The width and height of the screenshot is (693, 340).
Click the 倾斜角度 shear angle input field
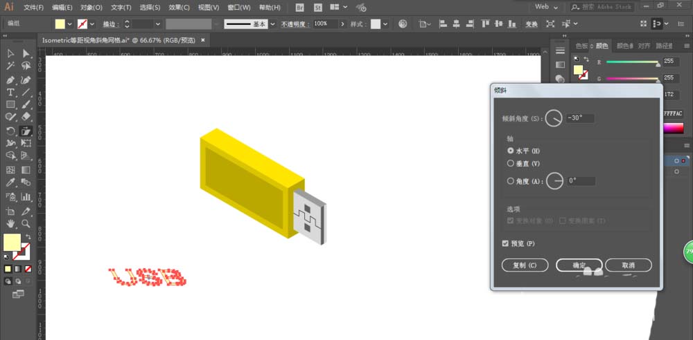579,118
